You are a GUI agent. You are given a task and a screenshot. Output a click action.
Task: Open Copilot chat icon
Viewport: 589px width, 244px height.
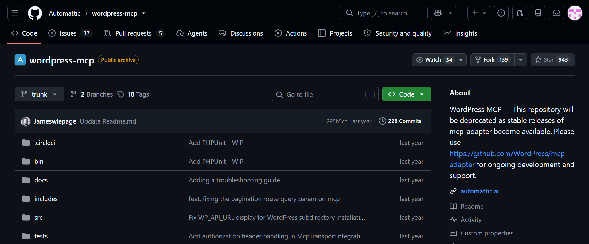(x=438, y=13)
